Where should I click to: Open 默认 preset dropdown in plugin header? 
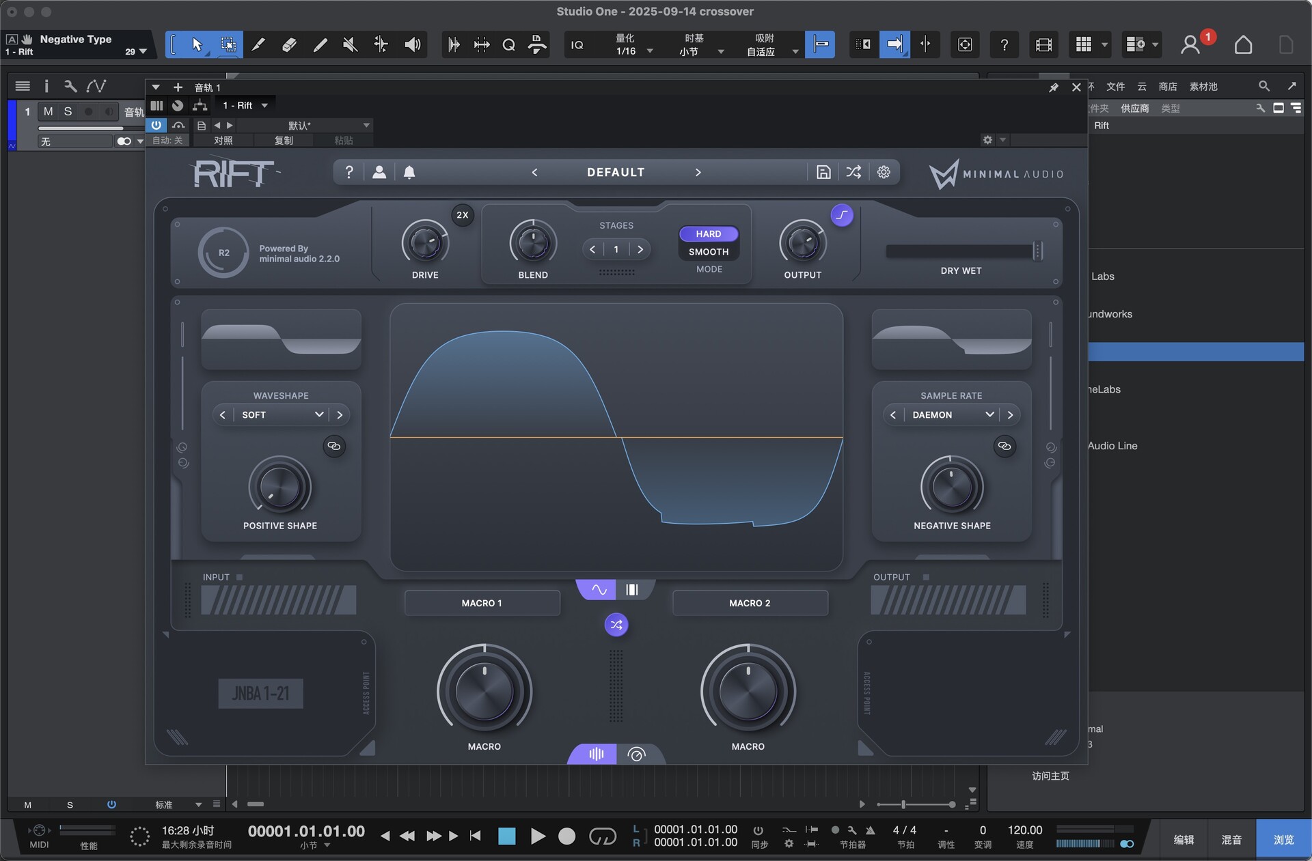click(x=305, y=126)
